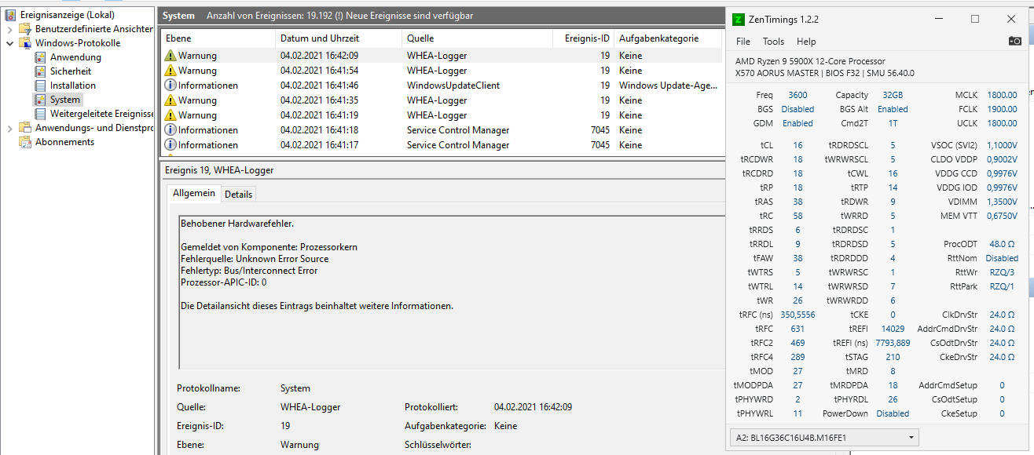Click info icon of 16:41:17 event

[x=170, y=145]
